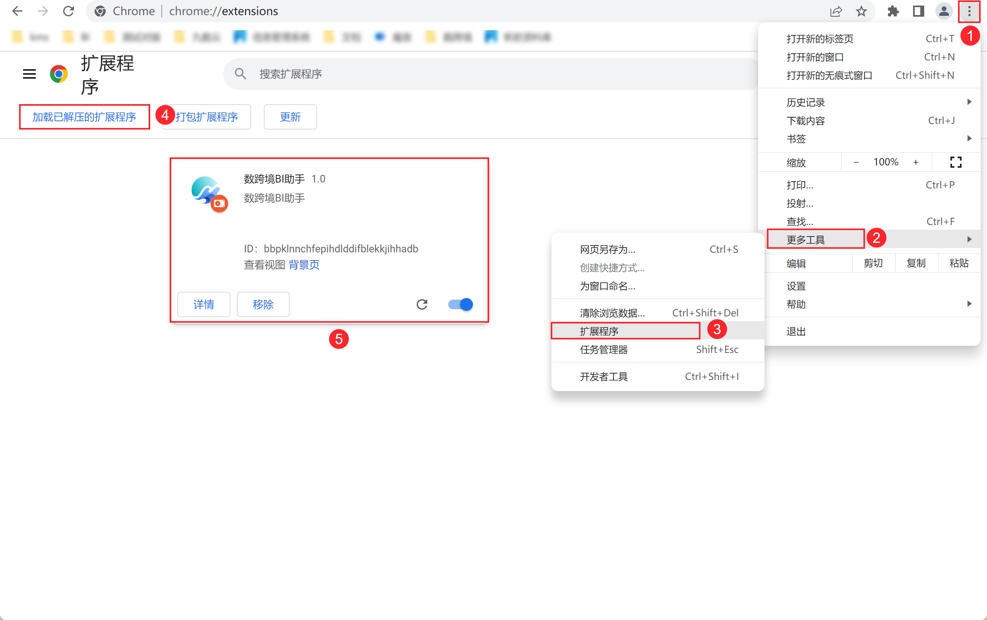Open the extensions page hamburger menu
Screen dimensions: 987x620
(29, 74)
